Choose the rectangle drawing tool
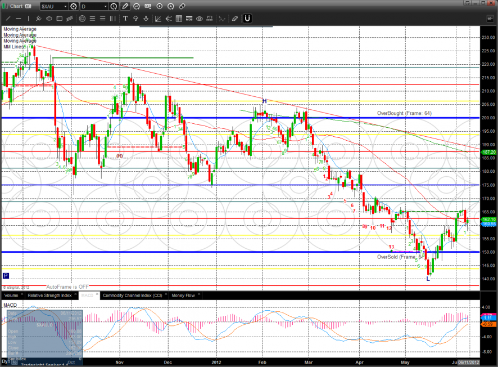Image resolution: width=498 pixels, height=367 pixels. [60, 19]
